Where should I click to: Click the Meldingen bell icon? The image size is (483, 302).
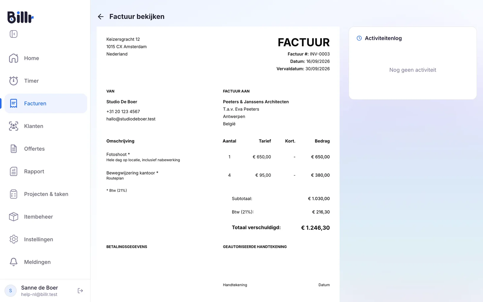(x=14, y=262)
